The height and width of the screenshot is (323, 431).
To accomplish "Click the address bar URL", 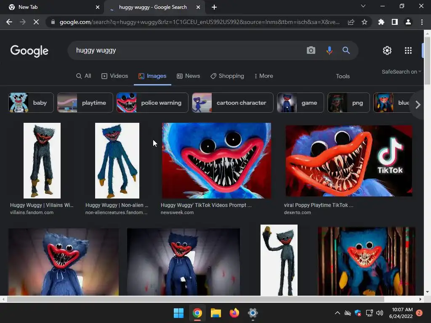I will point(200,22).
